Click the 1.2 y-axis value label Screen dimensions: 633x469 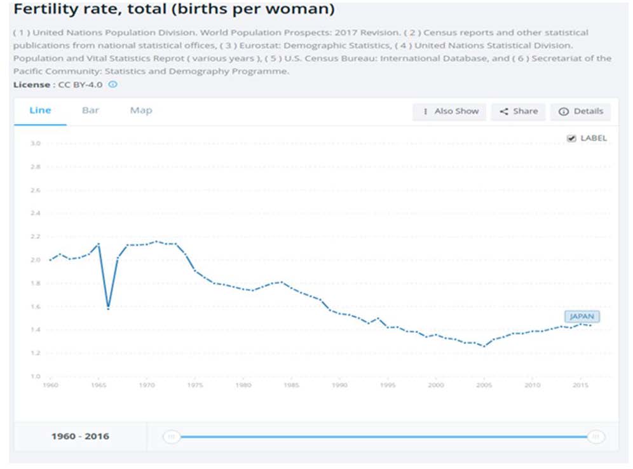pos(36,353)
